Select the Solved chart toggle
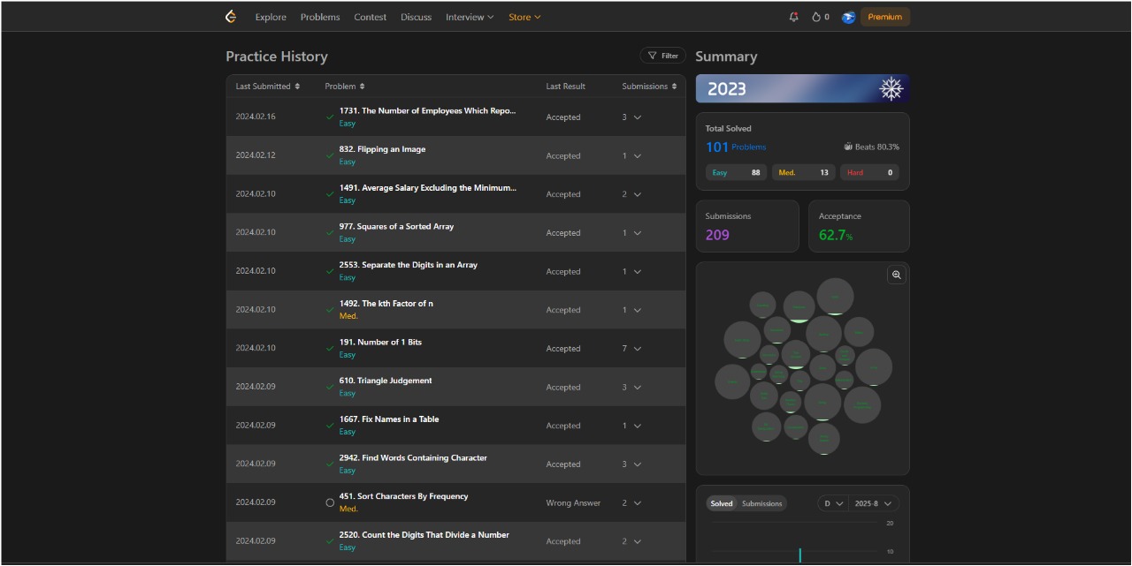The image size is (1132, 566). (x=722, y=503)
